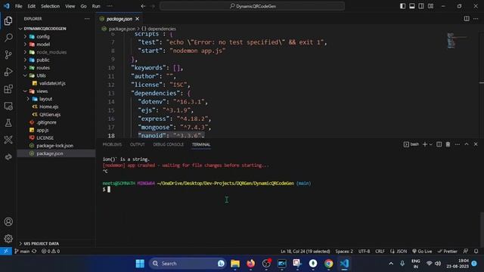Viewport: 484px width, 272px height.
Task: Change CRLF end of line sequence
Action: [x=380, y=252]
